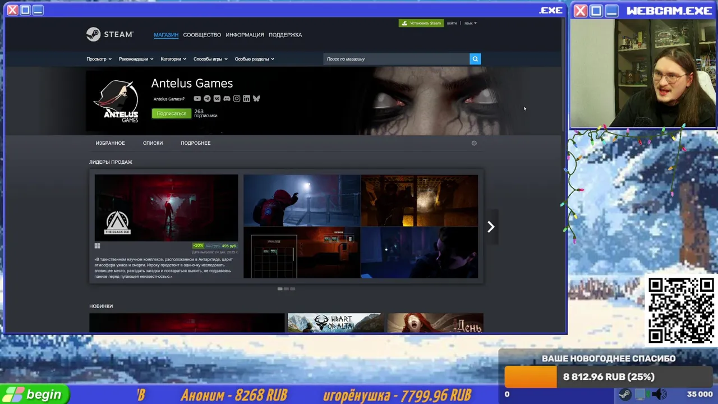718x404 pixels.
Task: Open the Antelus Games external link
Action: (x=169, y=99)
